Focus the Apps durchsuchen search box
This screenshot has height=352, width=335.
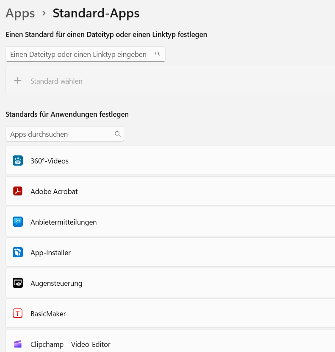[x=59, y=134]
